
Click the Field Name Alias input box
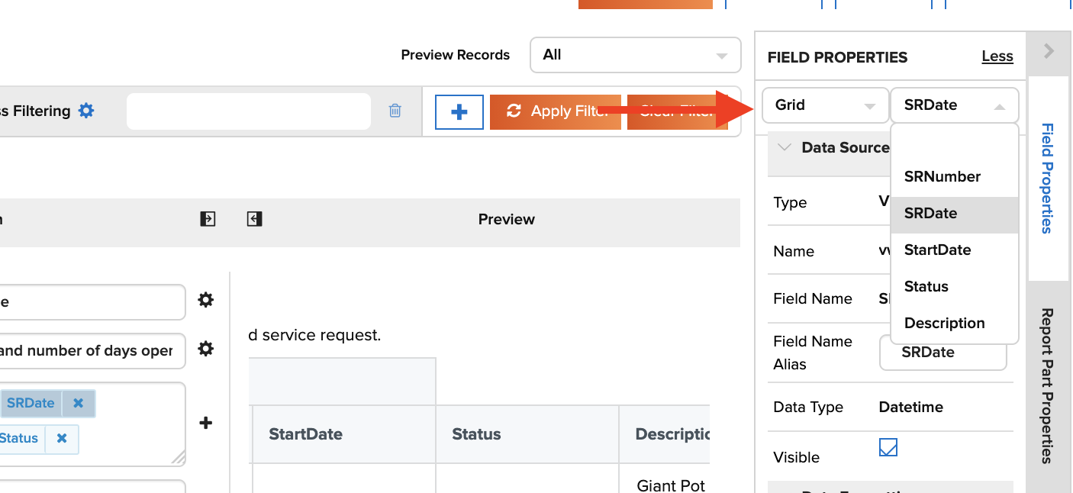point(942,353)
